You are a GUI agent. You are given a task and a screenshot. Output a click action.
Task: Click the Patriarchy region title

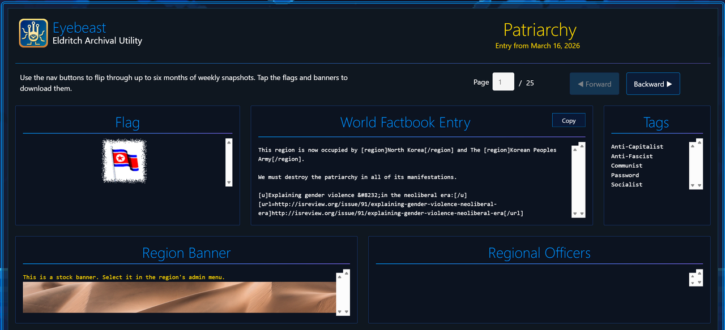pyautogui.click(x=540, y=29)
